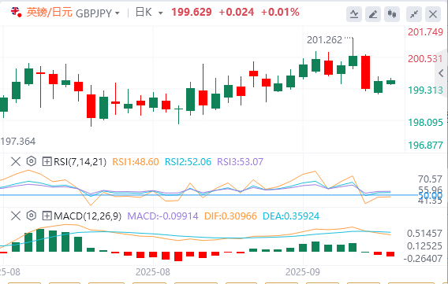Click the UK flag currency icon

pos(16,13)
